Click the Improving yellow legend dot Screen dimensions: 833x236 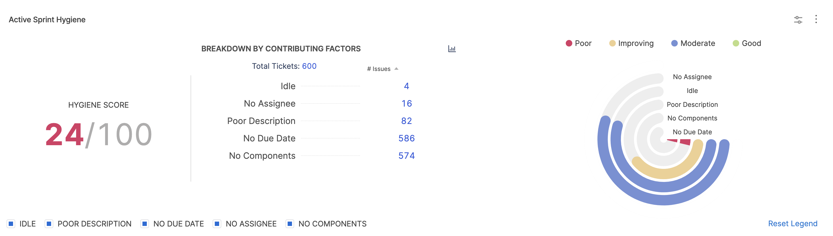pos(612,43)
